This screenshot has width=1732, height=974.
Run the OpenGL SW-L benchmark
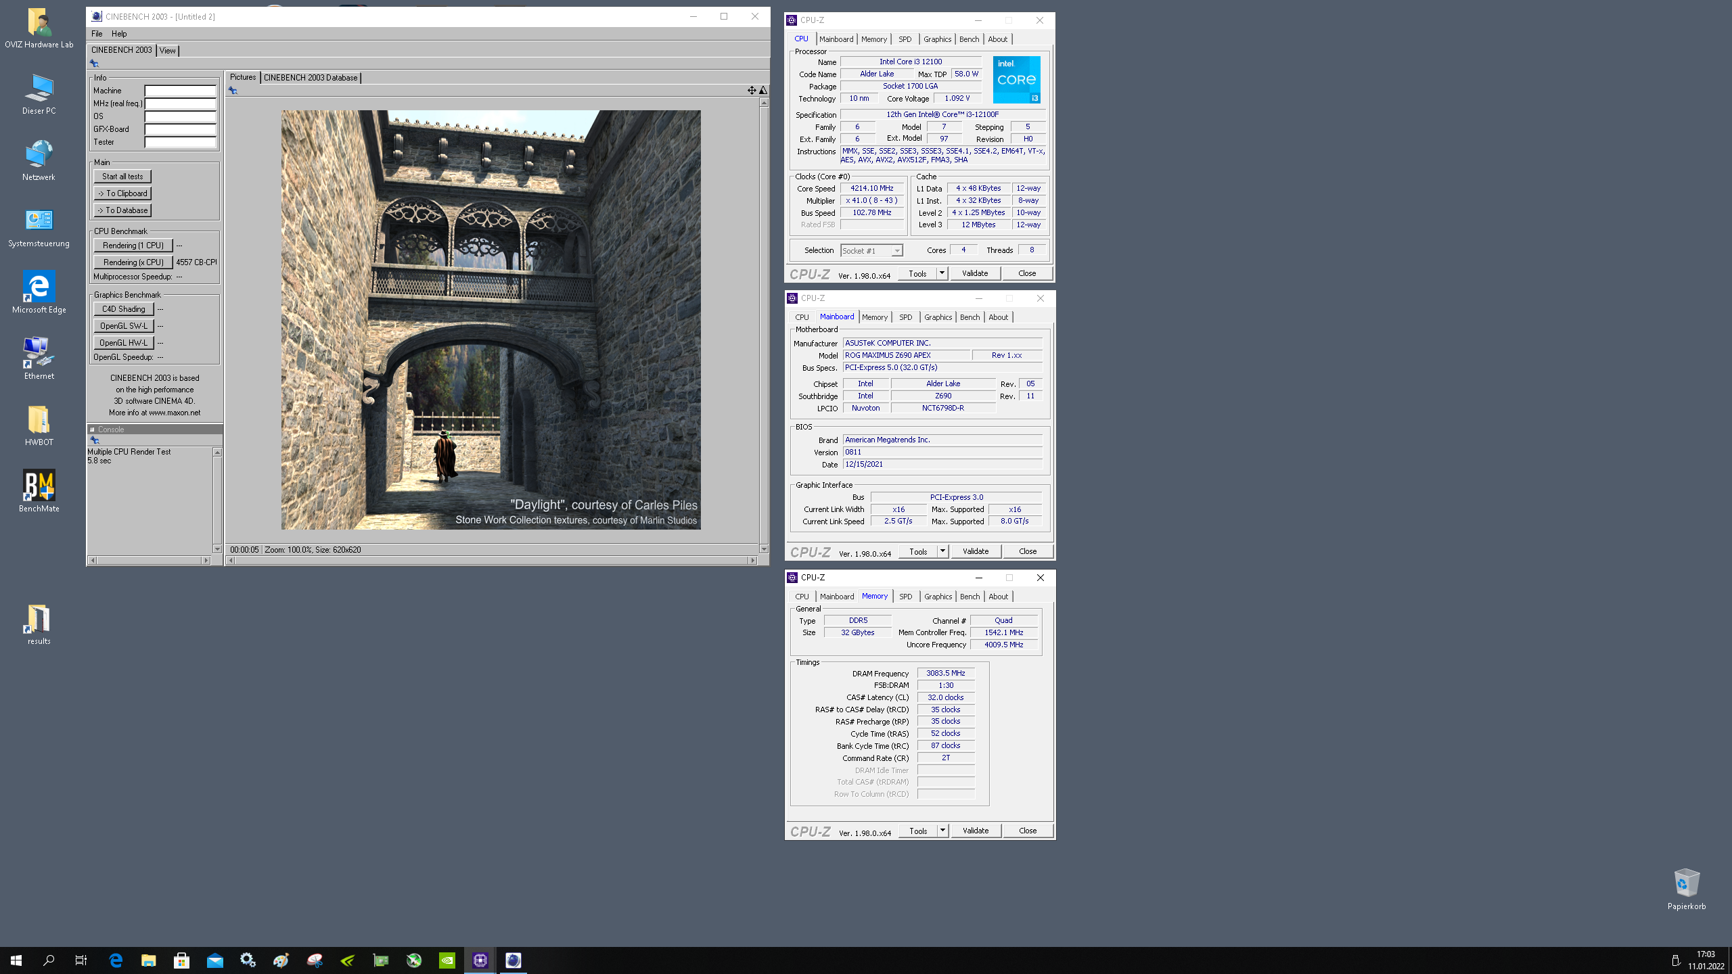124,326
